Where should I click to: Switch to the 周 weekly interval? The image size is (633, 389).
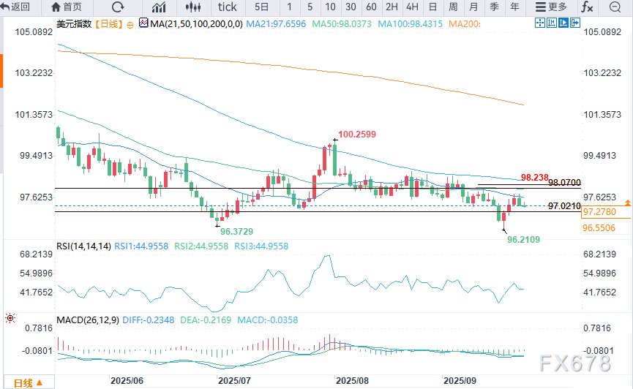[453, 7]
